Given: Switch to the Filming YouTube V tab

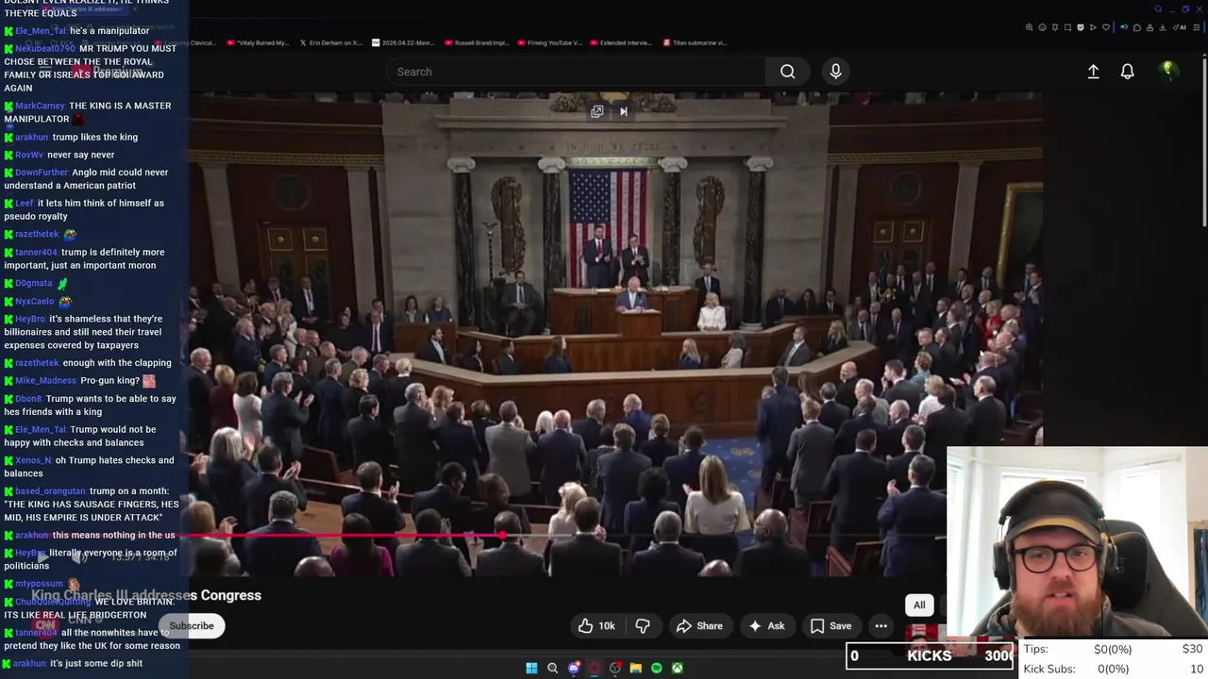Looking at the screenshot, I should tap(551, 42).
